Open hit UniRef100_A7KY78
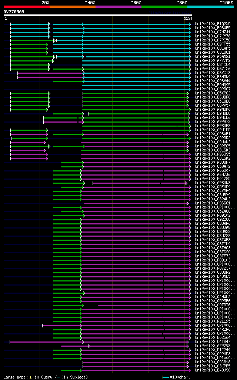Screen dimensions: 237x380 (213, 36)
